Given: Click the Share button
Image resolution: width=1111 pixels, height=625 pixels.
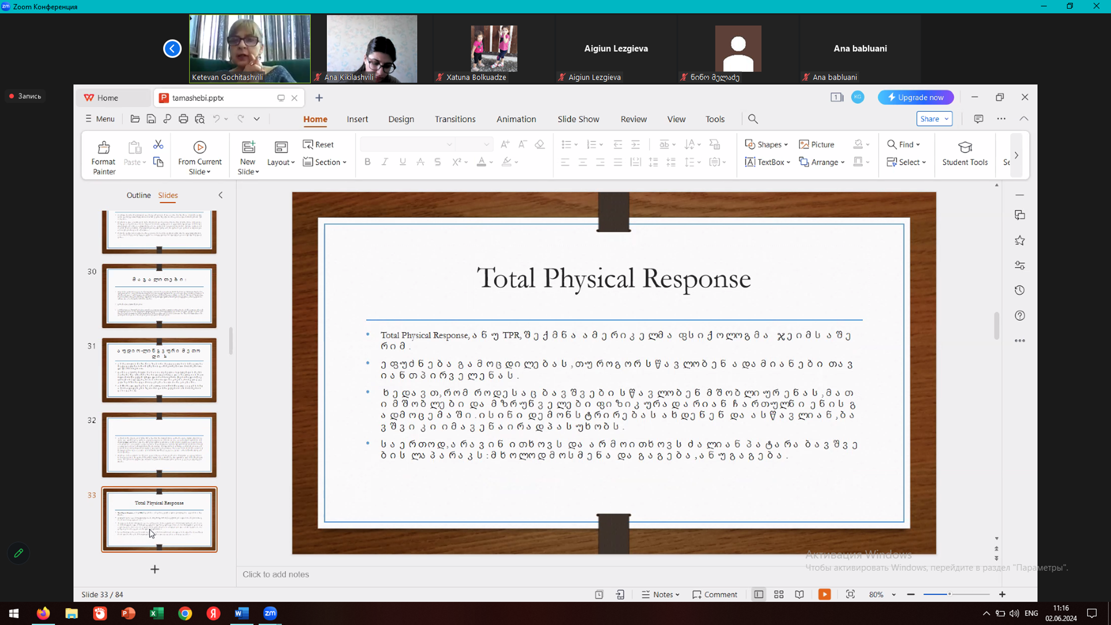Looking at the screenshot, I should tap(934, 119).
